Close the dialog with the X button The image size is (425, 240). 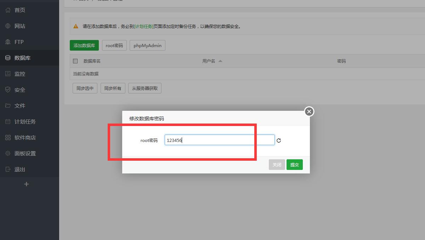click(x=309, y=112)
